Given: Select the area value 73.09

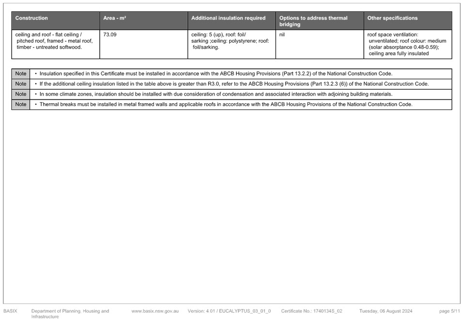Looking at the screenshot, I should [110, 34].
